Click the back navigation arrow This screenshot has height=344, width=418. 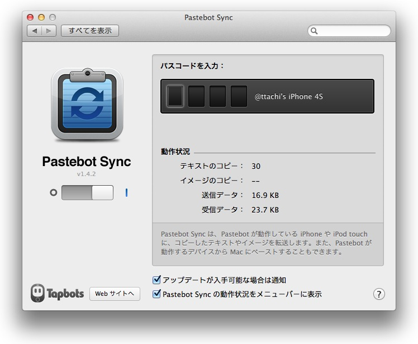[x=35, y=31]
